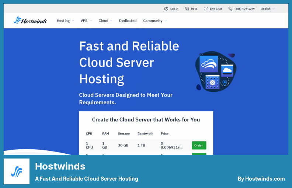Click the Log In link

[174, 8]
